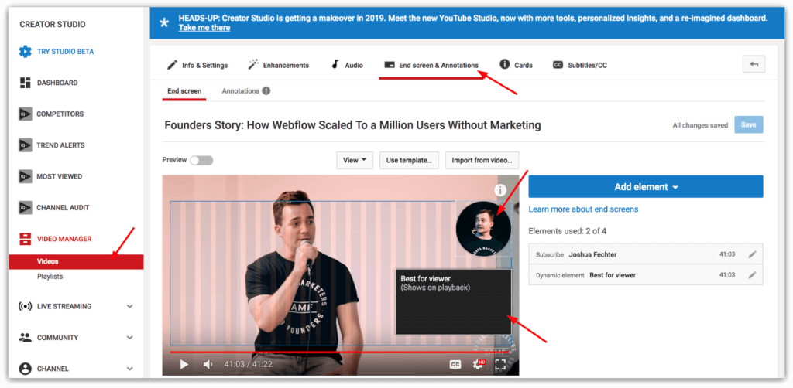Viewport: 793px width, 388px height.
Task: Click the Dashboard grid icon
Action: [x=26, y=83]
